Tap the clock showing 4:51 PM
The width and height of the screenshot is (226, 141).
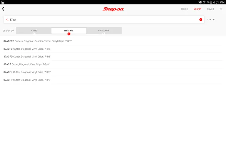(x=219, y=2)
